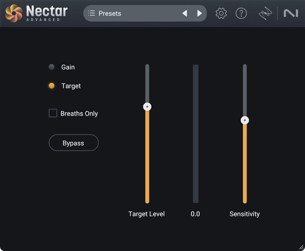The width and height of the screenshot is (305, 251).
Task: Load the previous preset with left arrow
Action: [x=185, y=13]
